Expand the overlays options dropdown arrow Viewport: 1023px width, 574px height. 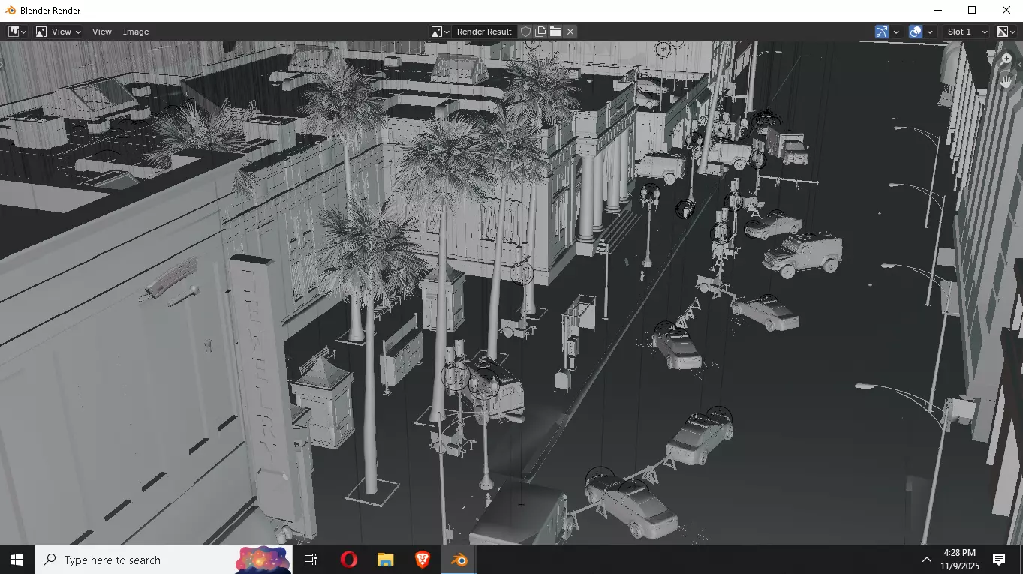click(930, 32)
